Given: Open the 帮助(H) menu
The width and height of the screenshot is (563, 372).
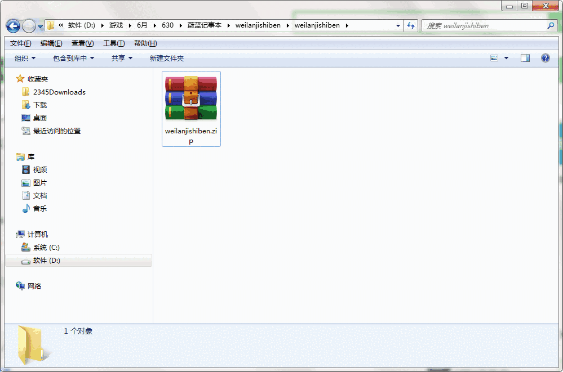Looking at the screenshot, I should 145,43.
